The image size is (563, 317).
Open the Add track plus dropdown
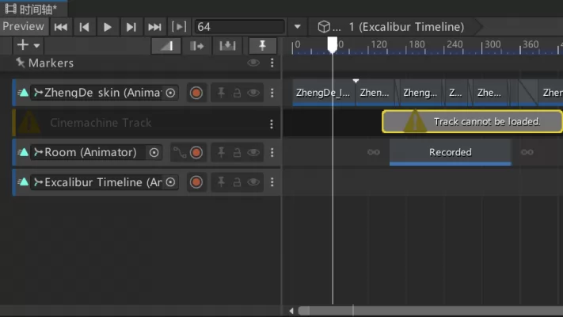[29, 46]
